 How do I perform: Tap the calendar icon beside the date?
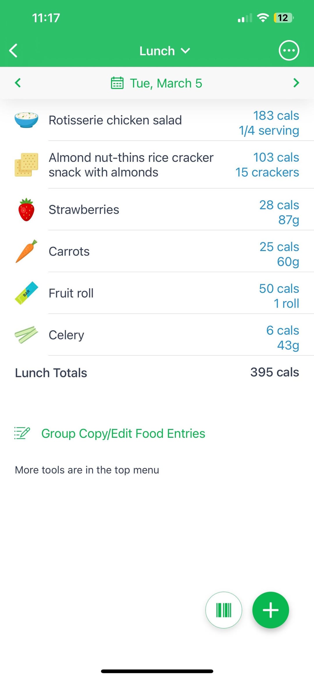point(117,83)
